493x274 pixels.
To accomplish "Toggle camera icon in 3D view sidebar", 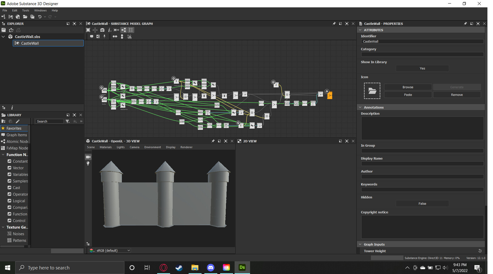I will click(88, 157).
